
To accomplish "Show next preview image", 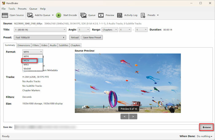I will [133, 117].
